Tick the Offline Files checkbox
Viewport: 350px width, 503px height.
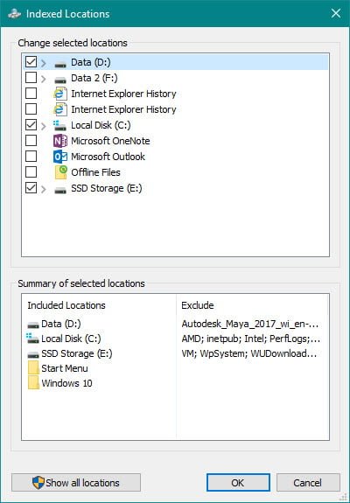31,172
